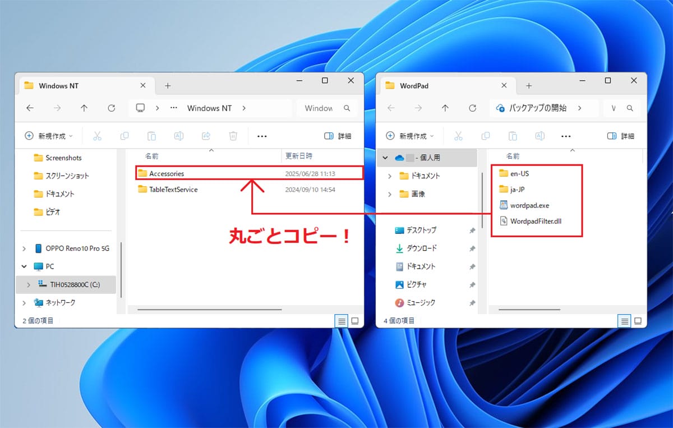Click Cut icon in WordPad window
The height and width of the screenshot is (428, 673).
click(458, 136)
